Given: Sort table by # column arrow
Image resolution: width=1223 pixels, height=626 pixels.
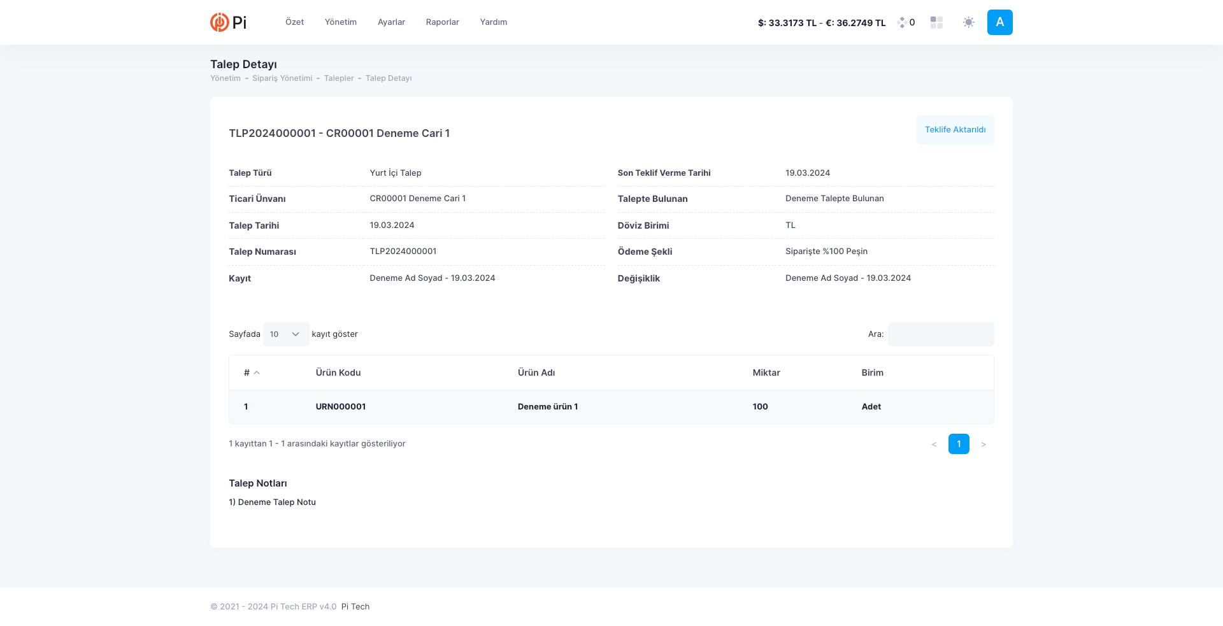Looking at the screenshot, I should [257, 373].
